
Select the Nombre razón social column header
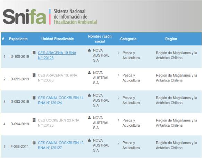click(100, 39)
